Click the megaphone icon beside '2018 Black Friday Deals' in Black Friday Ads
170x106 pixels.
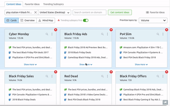[65, 53]
